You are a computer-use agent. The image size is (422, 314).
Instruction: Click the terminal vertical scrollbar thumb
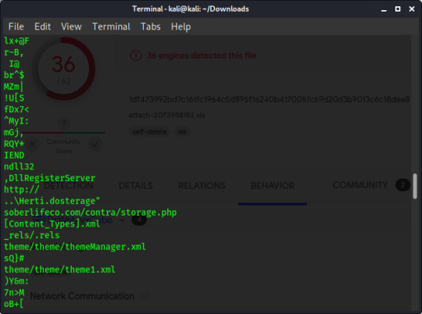[x=415, y=186]
